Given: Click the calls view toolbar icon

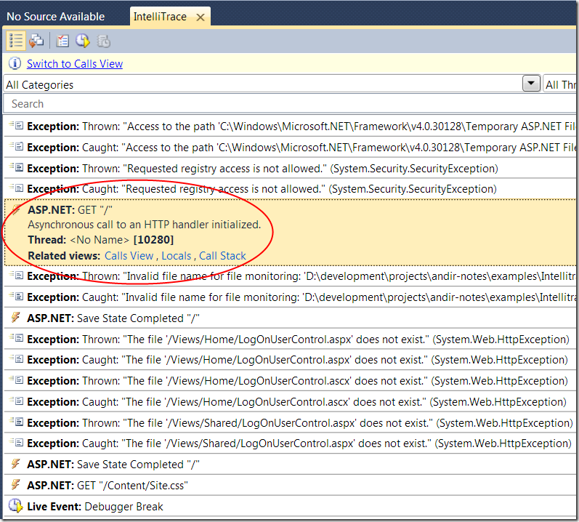Looking at the screenshot, I should coord(36,41).
